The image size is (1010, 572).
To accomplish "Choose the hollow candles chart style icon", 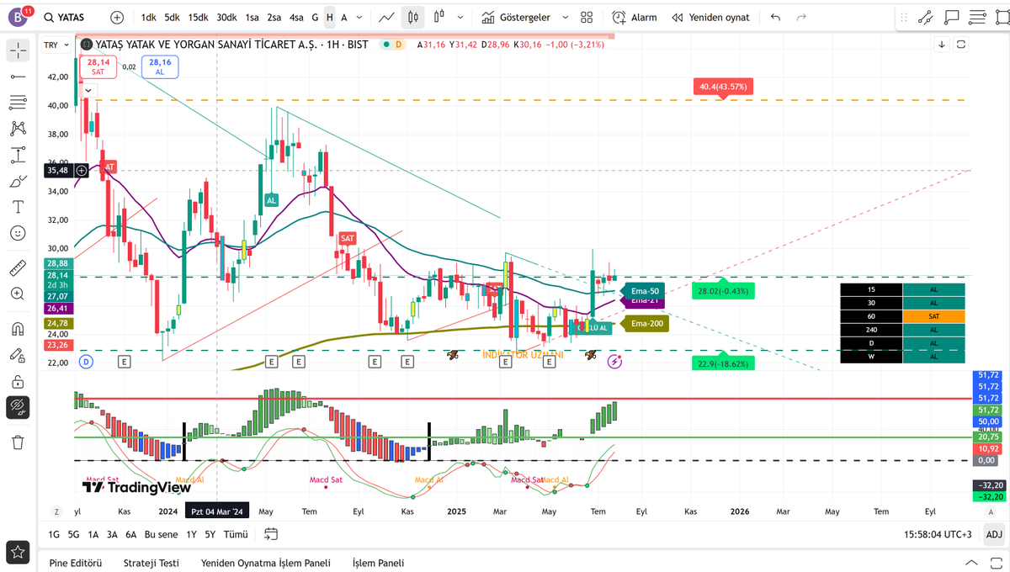I will pos(439,17).
